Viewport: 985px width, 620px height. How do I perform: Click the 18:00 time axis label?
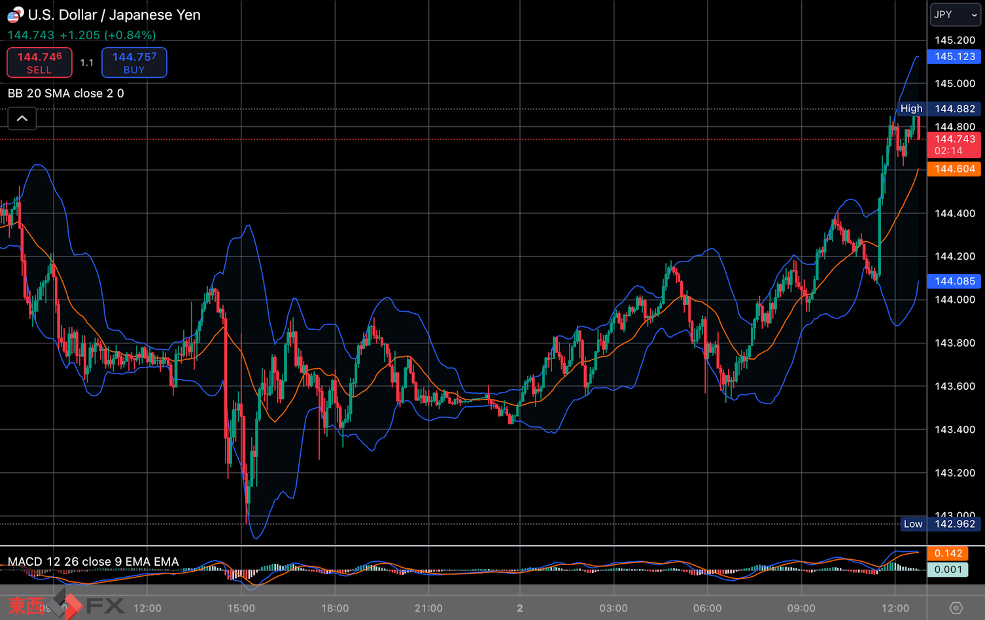(x=335, y=608)
